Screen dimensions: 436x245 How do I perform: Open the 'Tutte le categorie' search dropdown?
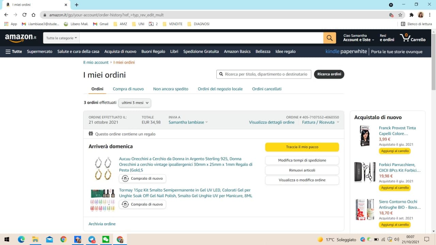coord(61,38)
